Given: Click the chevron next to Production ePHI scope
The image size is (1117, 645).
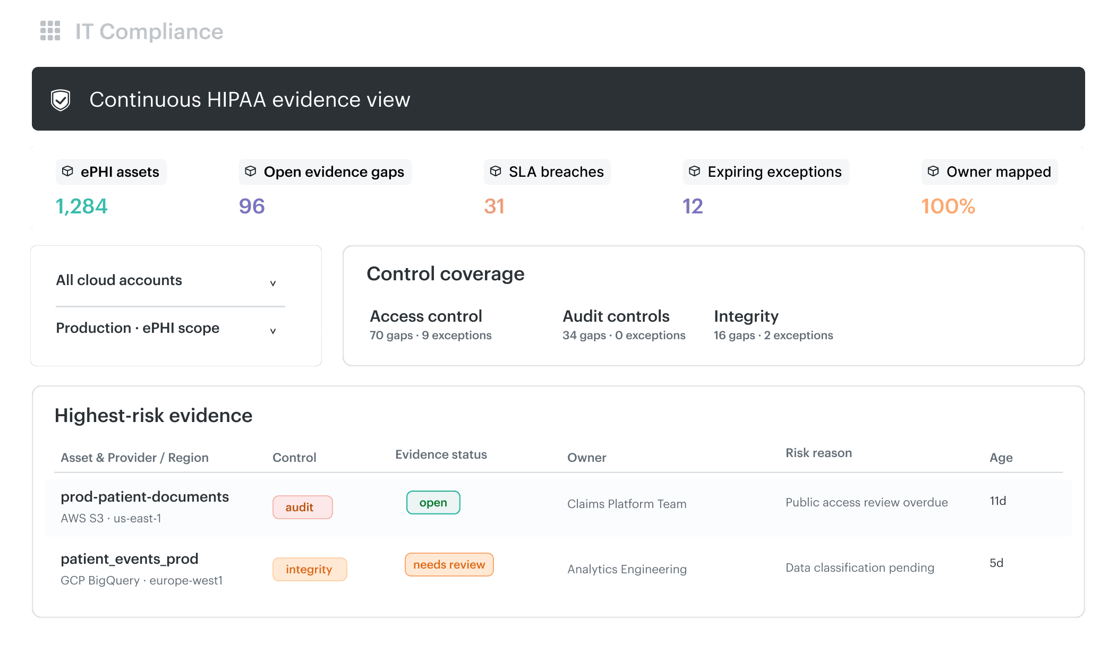Looking at the screenshot, I should click(273, 331).
